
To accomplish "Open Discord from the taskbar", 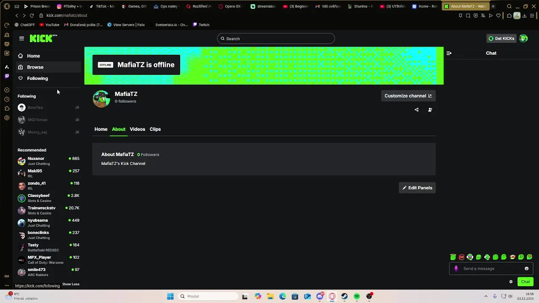I will pyautogui.click(x=320, y=296).
